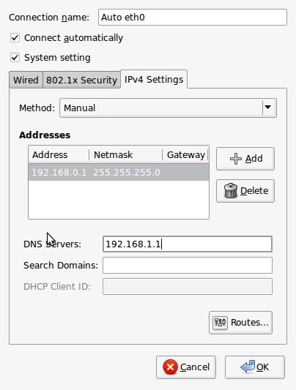Image resolution: width=296 pixels, height=390 pixels.
Task: Uncheck the System setting checkbox
Action: click(x=15, y=58)
